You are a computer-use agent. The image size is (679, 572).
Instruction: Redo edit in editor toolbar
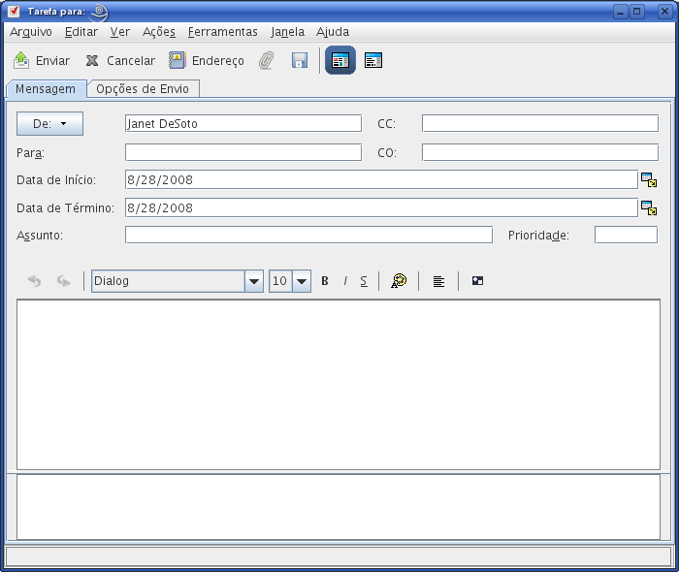(x=64, y=281)
